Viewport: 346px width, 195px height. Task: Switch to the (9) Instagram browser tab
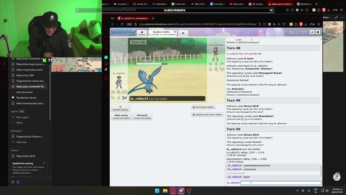[x=256, y=4]
